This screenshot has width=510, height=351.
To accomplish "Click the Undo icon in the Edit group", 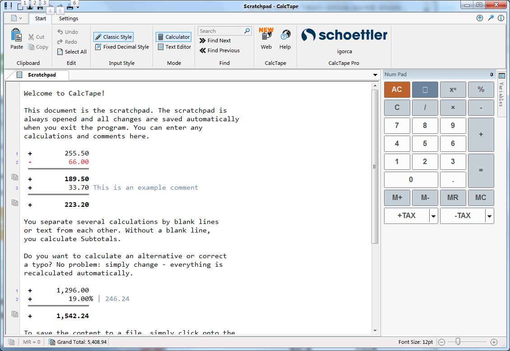I will pos(60,32).
